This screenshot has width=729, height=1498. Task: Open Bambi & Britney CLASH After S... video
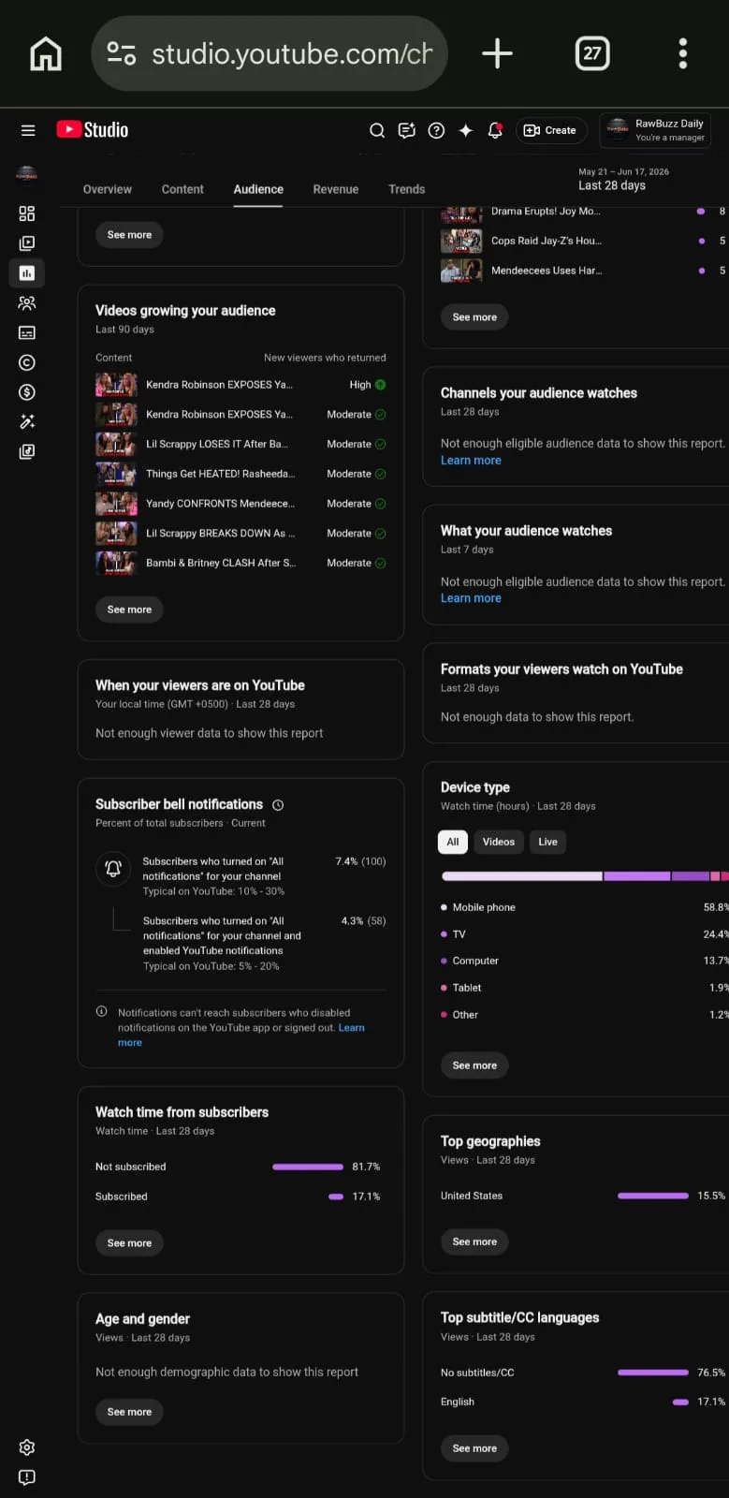(241, 563)
